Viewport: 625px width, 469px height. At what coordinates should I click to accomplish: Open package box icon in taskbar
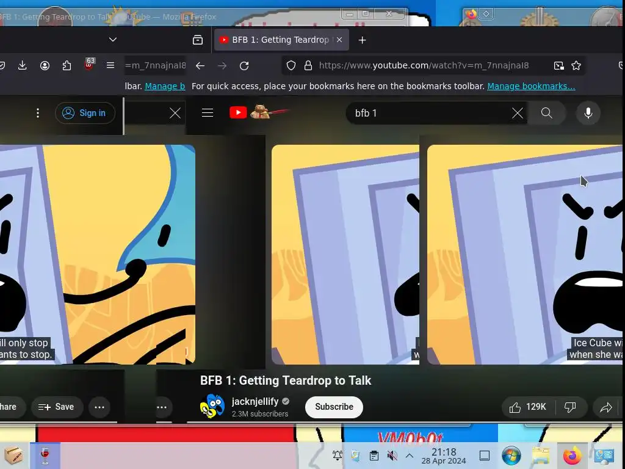point(13,456)
